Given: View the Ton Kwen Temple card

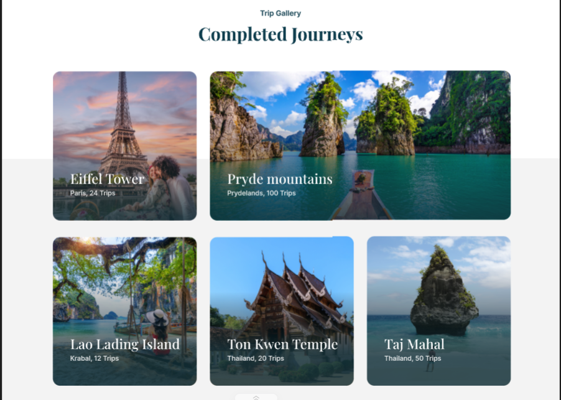Looking at the screenshot, I should [282, 311].
